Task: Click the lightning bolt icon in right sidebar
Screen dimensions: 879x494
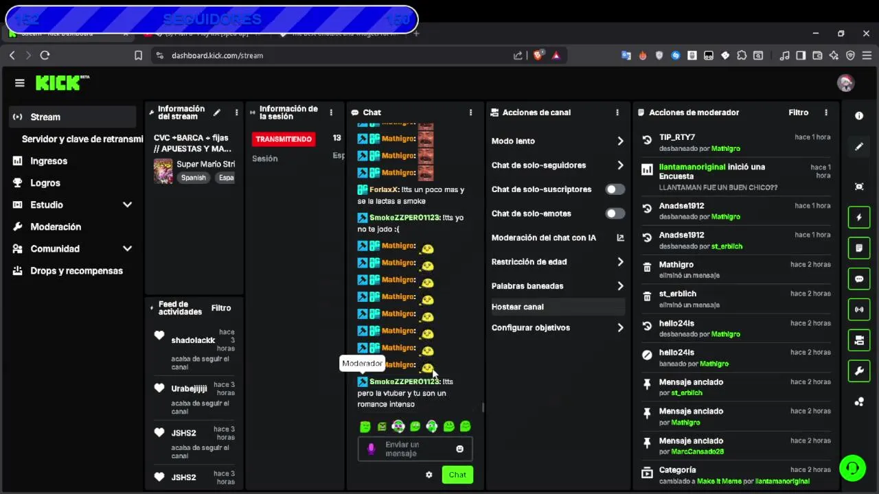Action: (x=859, y=217)
